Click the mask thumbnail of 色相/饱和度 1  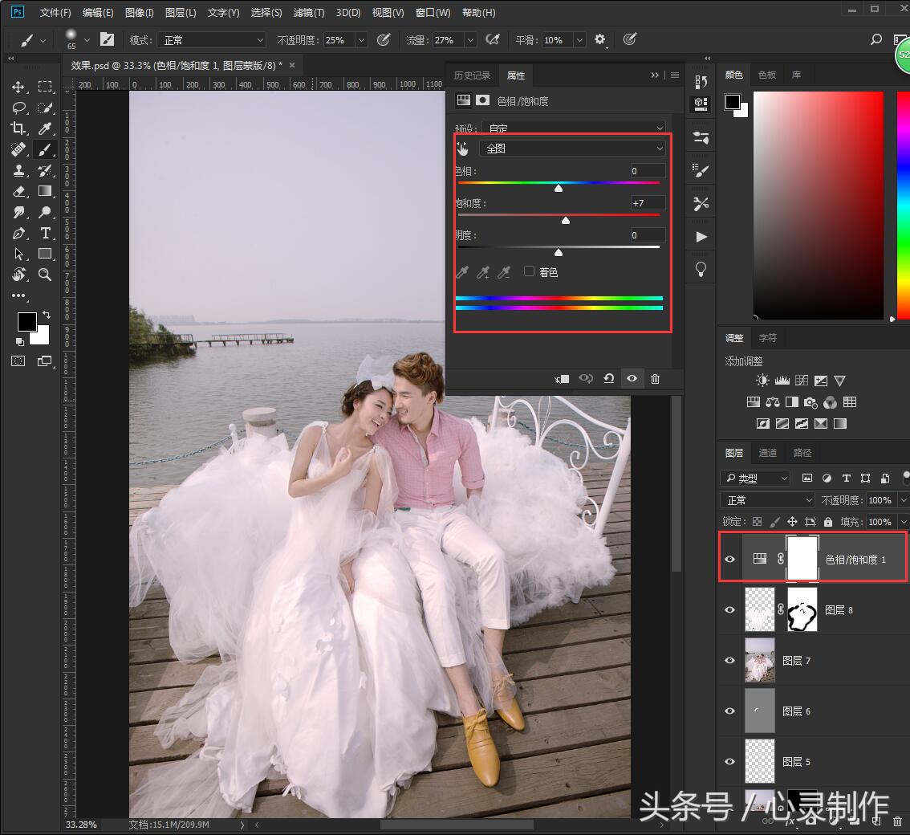(x=802, y=556)
